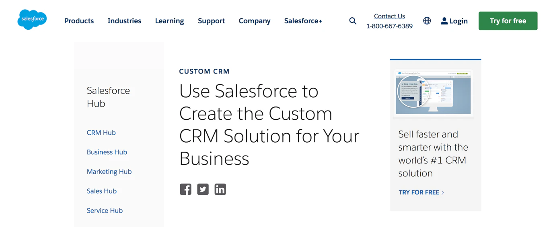The width and height of the screenshot is (555, 227).
Task: Open the Products menu
Action: point(79,21)
